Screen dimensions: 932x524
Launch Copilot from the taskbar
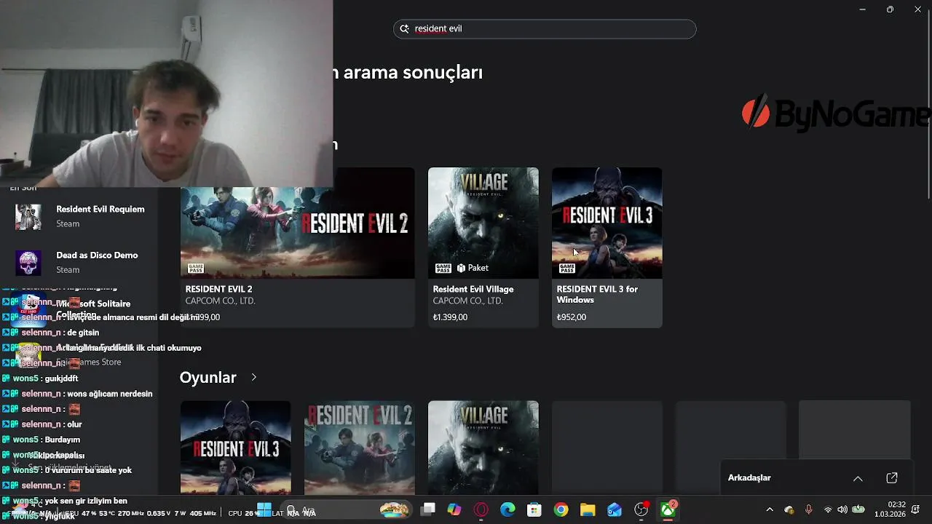pos(454,510)
